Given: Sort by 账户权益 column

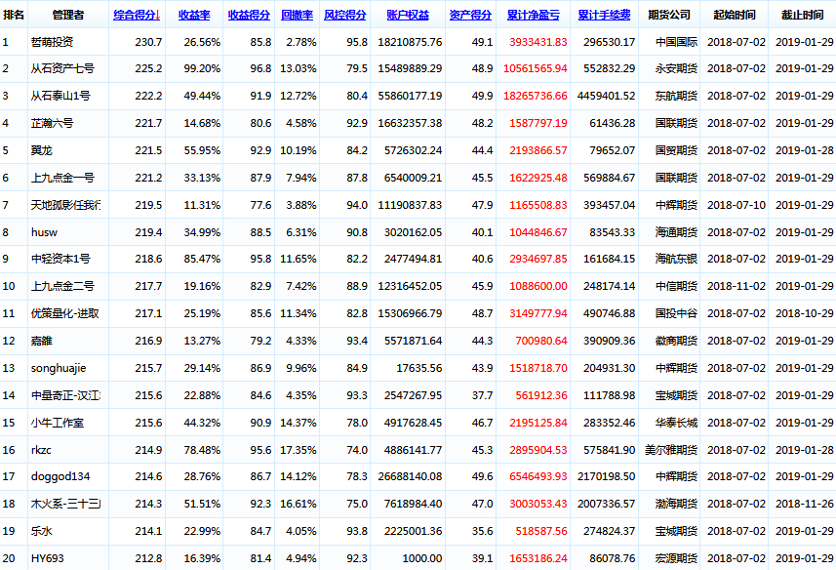Looking at the screenshot, I should [409, 16].
